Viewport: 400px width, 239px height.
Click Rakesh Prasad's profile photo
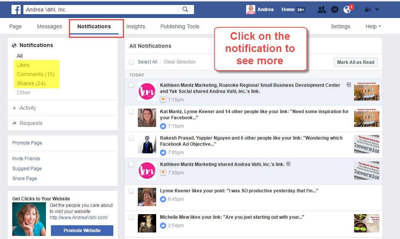point(147,144)
